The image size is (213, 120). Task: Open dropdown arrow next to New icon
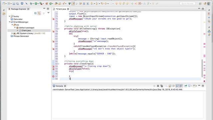6,4
